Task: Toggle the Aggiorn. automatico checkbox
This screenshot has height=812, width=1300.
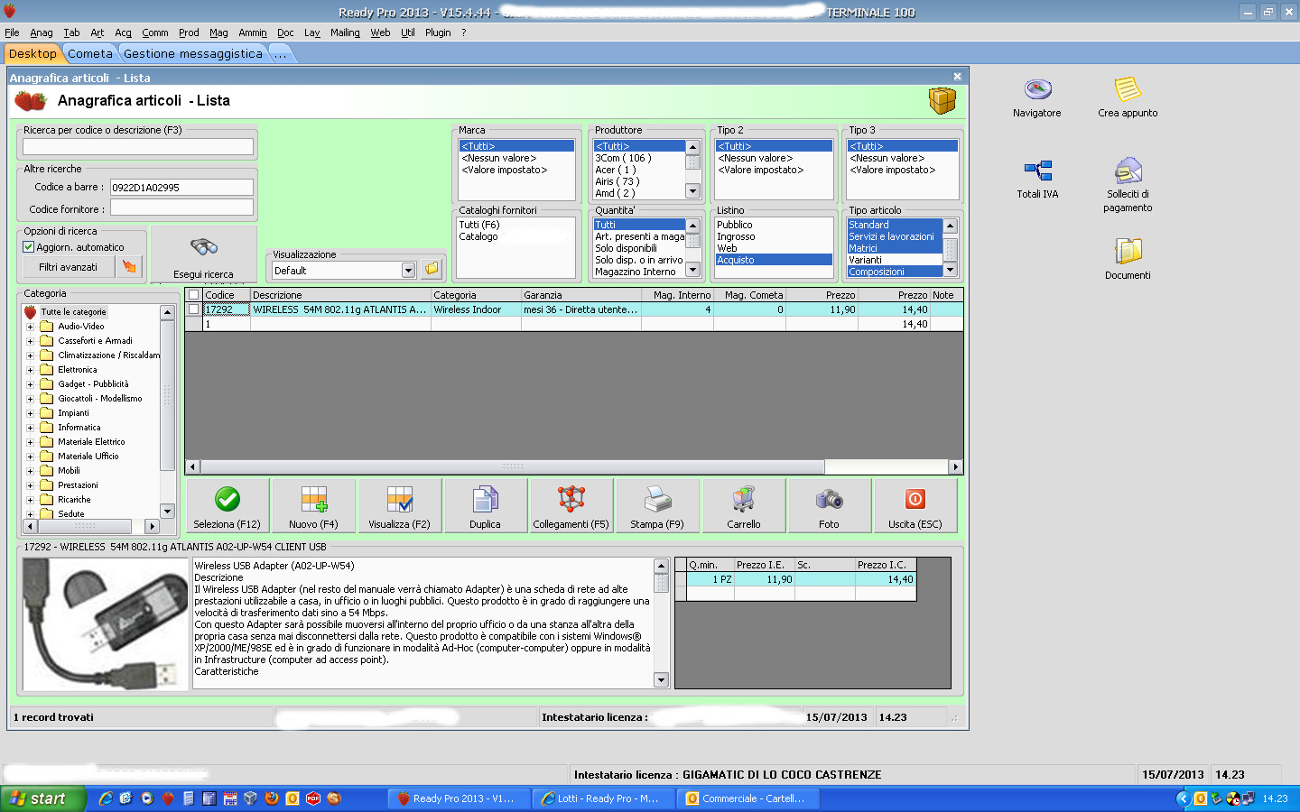Action: pyautogui.click(x=29, y=247)
